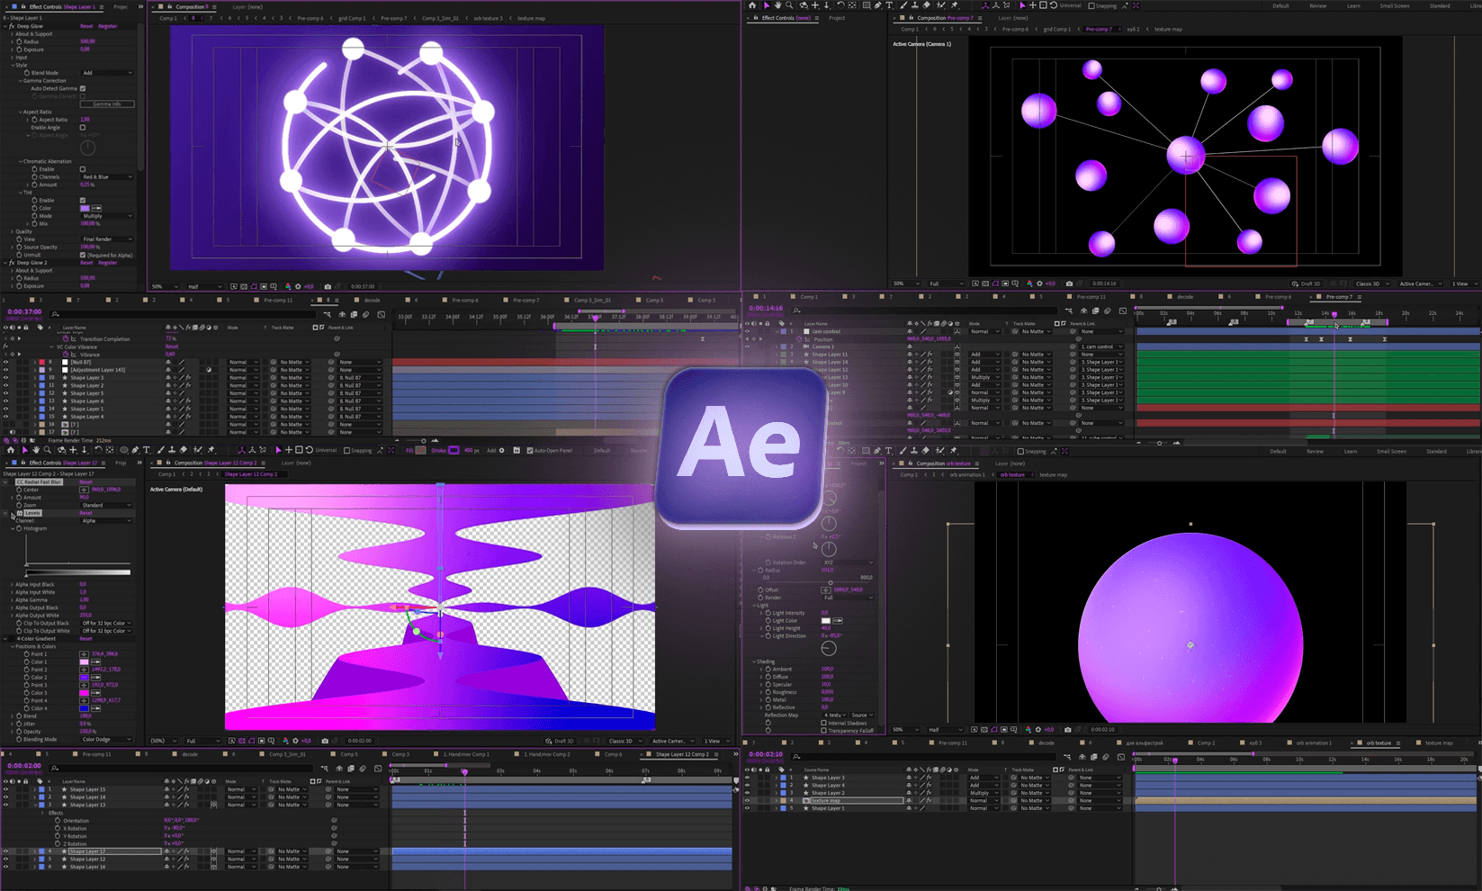The height and width of the screenshot is (891, 1482).
Task: Click the Gamma Info button
Action: (107, 104)
